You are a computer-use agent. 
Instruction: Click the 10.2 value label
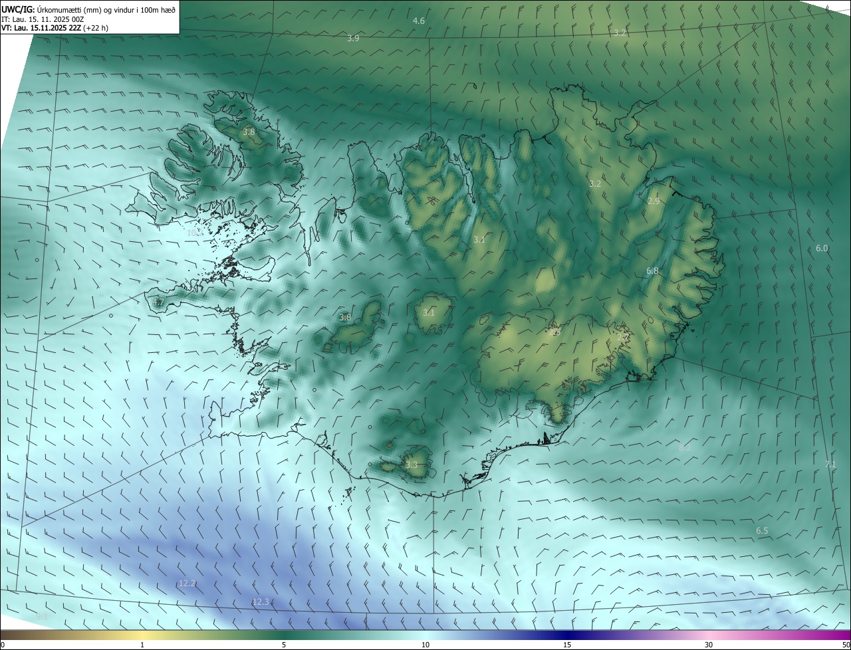point(194,233)
